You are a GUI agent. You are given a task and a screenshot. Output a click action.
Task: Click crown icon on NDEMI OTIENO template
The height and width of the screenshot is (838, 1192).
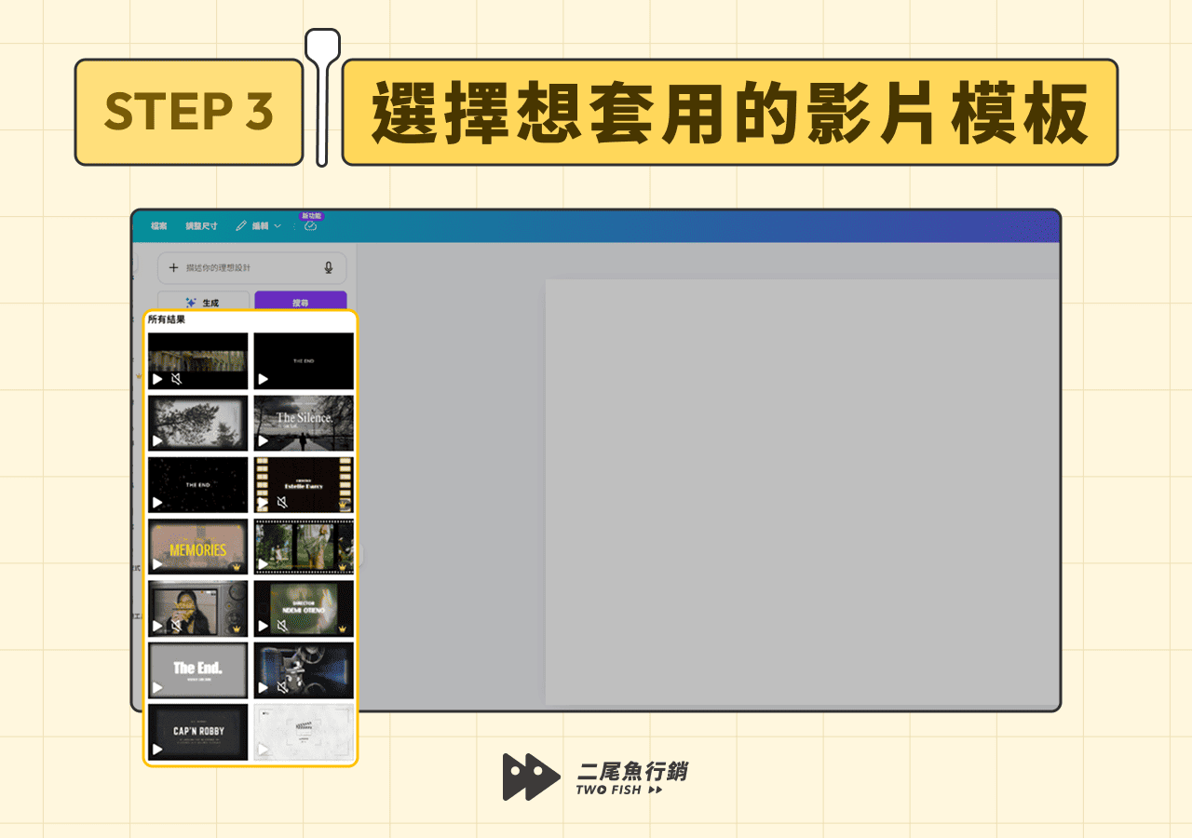343,628
